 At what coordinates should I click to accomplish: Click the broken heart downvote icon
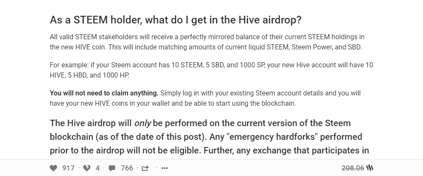pos(86,168)
